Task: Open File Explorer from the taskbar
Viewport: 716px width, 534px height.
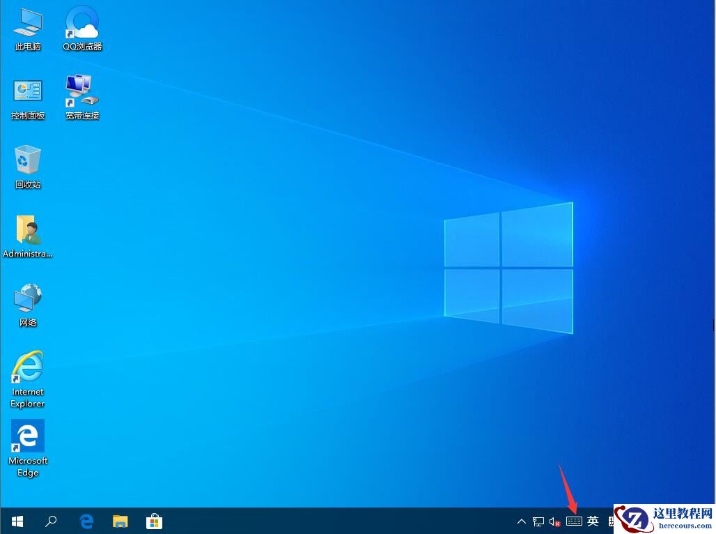Action: click(120, 521)
